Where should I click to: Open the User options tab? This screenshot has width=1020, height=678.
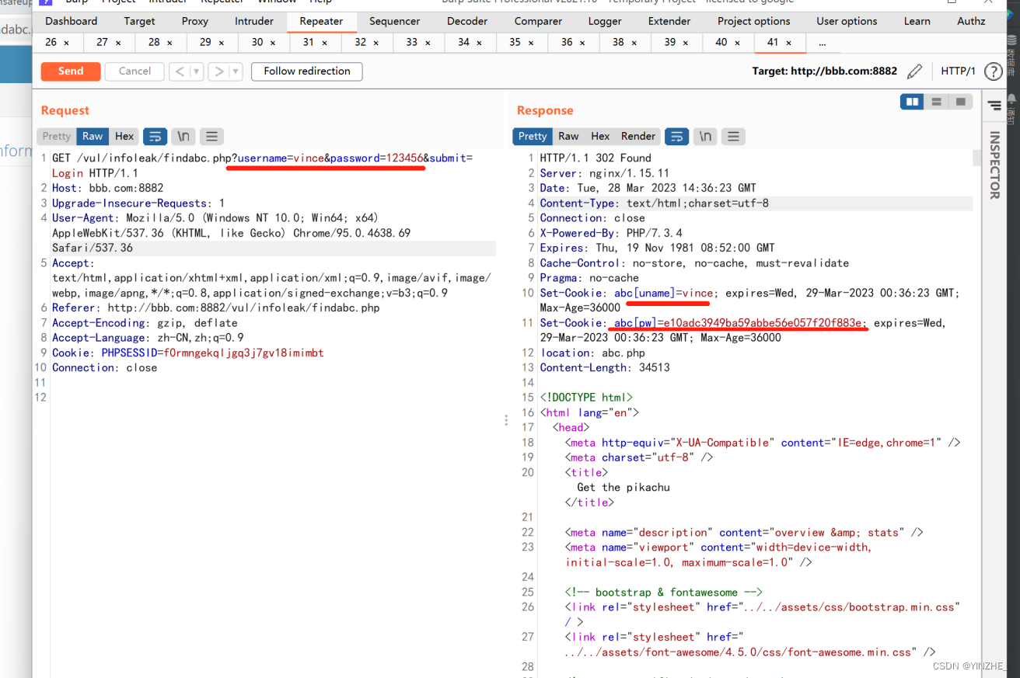(x=847, y=21)
